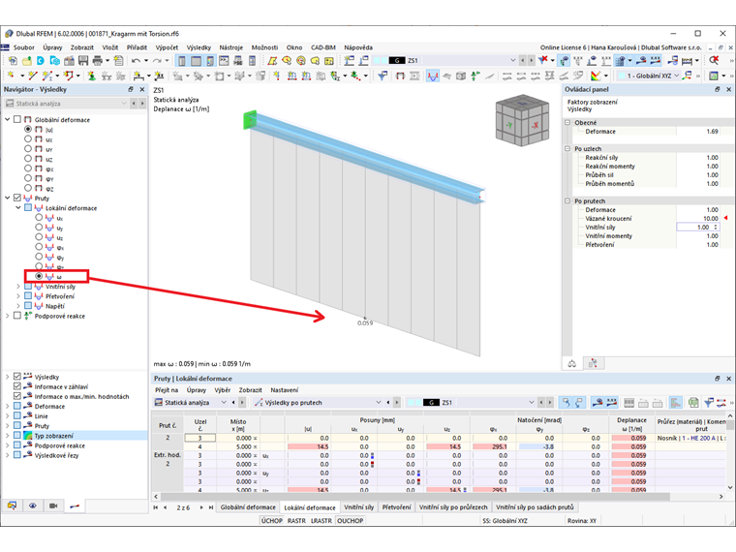Screen dimensions: 736x552
Task: Collapse the Po prutech section
Action: (567, 200)
